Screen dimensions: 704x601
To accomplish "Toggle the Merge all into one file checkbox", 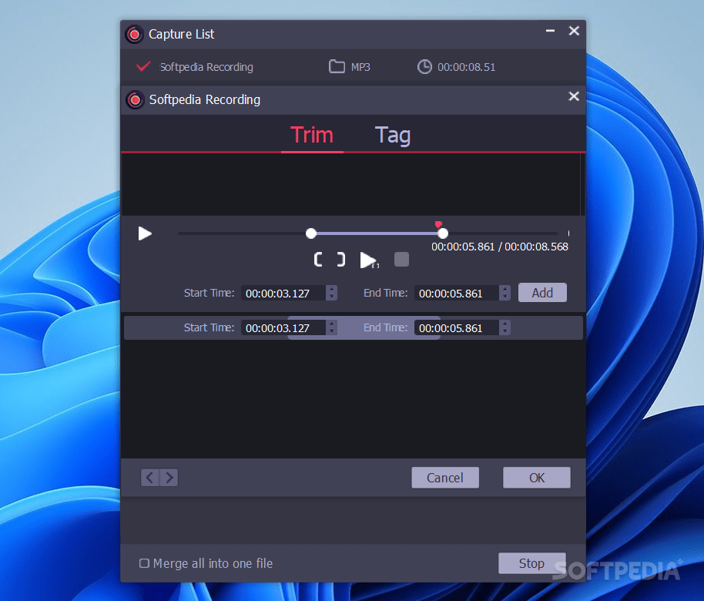I will point(143,563).
